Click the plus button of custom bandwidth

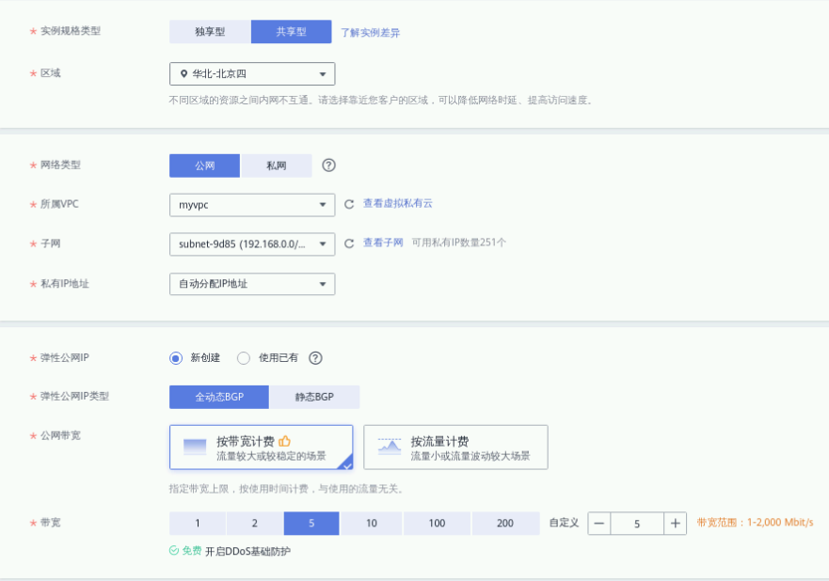click(x=675, y=524)
